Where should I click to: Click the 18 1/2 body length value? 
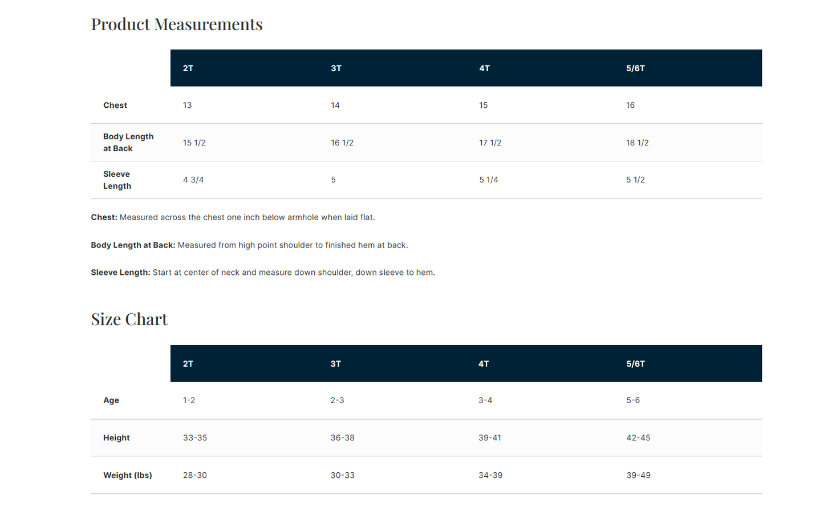638,143
